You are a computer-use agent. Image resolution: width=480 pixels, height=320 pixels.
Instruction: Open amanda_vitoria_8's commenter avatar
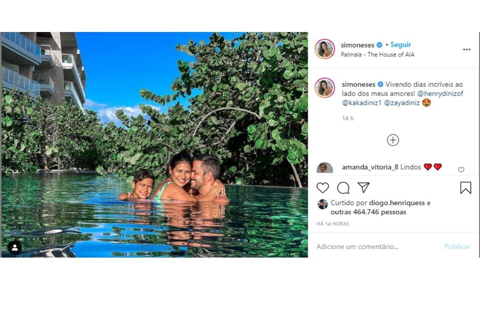pos(325,168)
